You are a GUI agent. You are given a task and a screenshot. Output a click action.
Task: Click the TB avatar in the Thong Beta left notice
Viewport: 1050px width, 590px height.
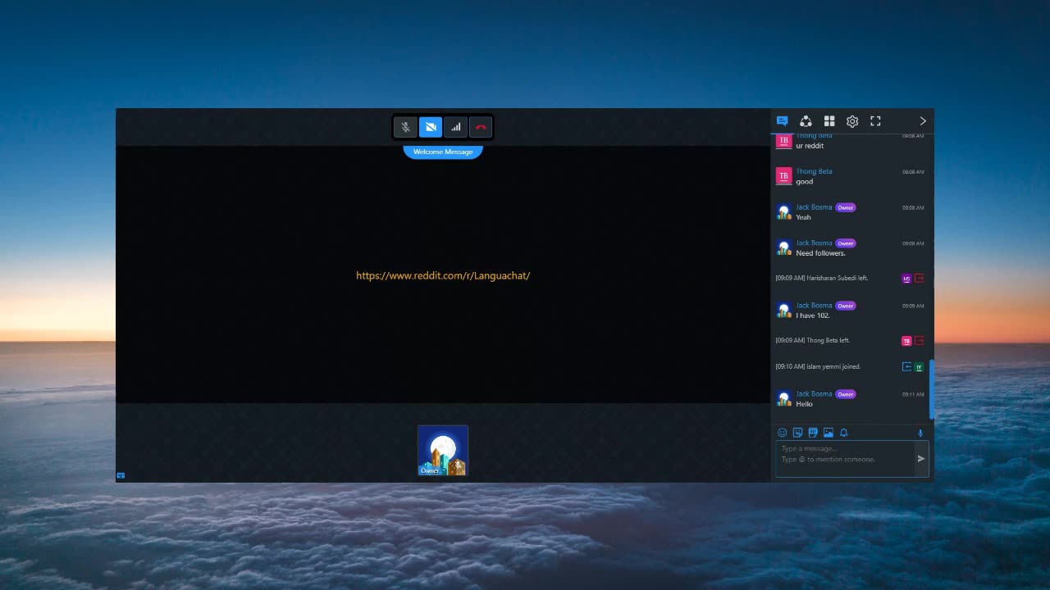click(x=906, y=341)
